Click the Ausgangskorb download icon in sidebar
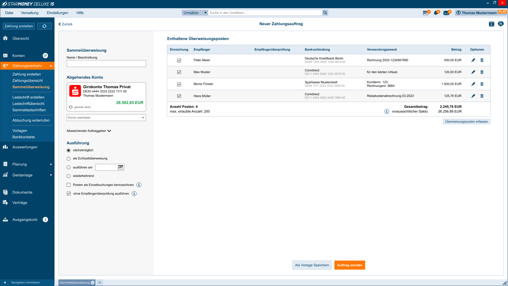Screen dimensions: 508x286 point(5,219)
